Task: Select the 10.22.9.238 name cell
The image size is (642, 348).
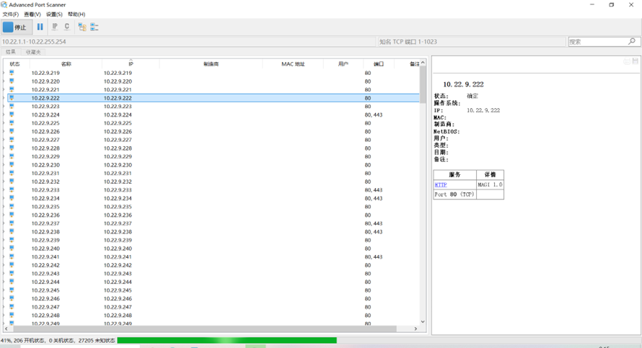Action: click(x=45, y=232)
